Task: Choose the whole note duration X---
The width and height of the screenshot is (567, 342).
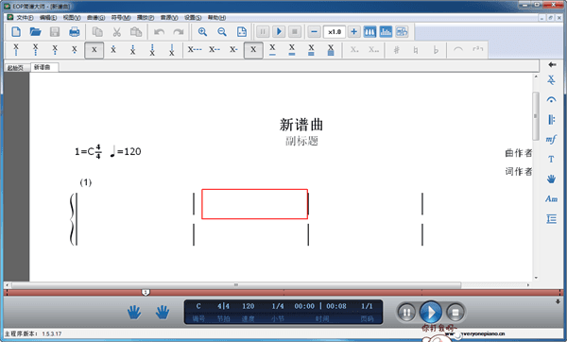Action: tap(195, 50)
